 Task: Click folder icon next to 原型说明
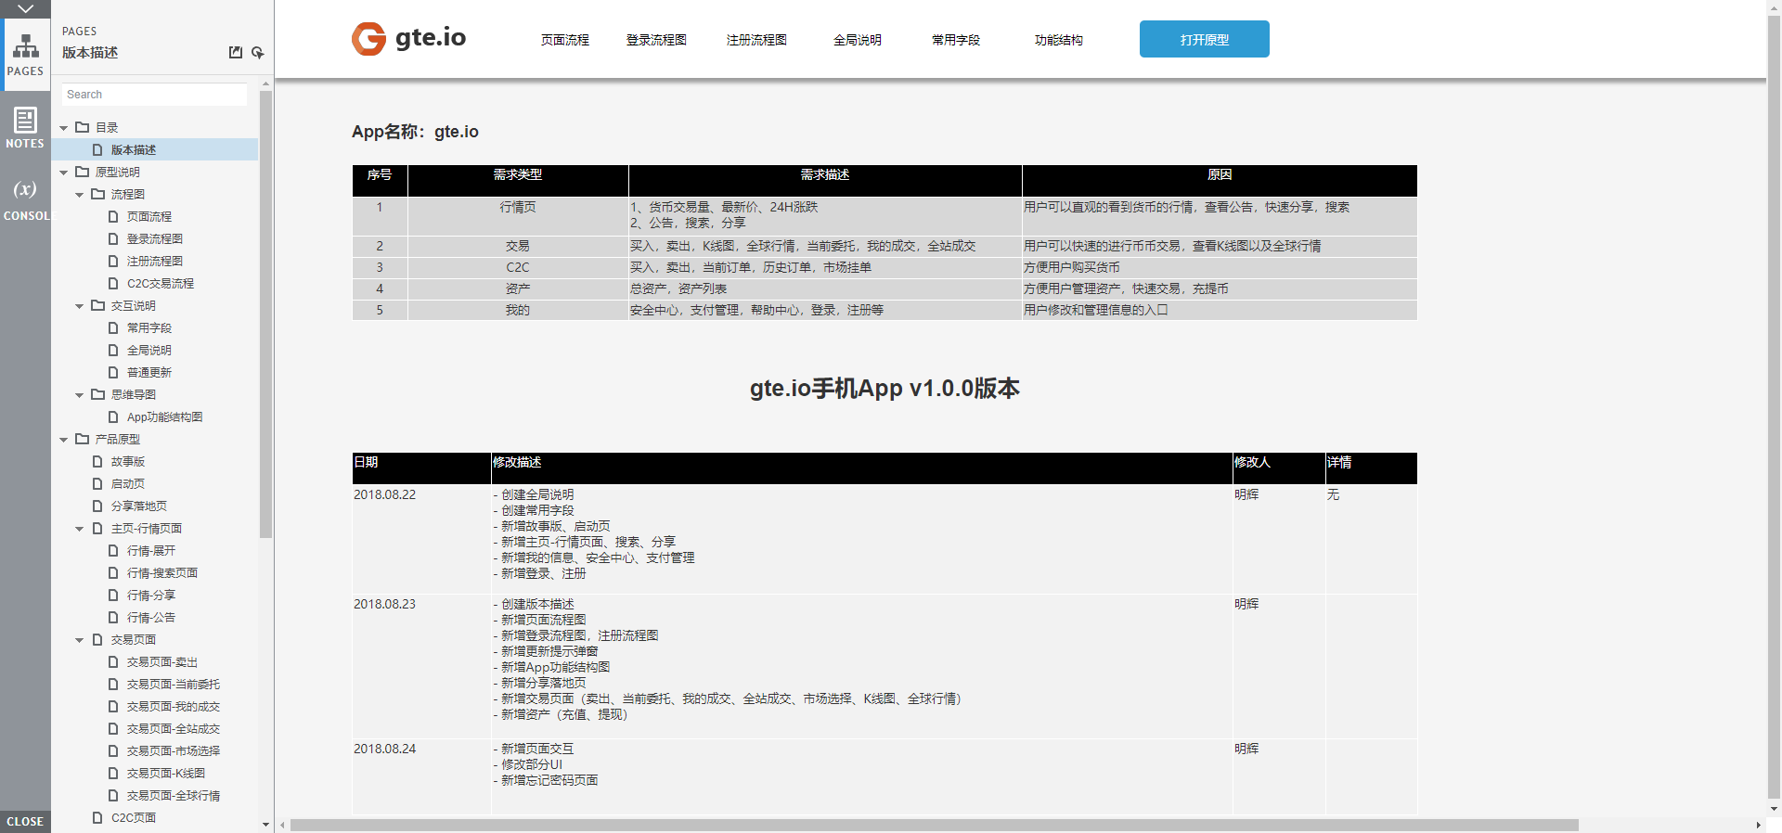coord(83,172)
